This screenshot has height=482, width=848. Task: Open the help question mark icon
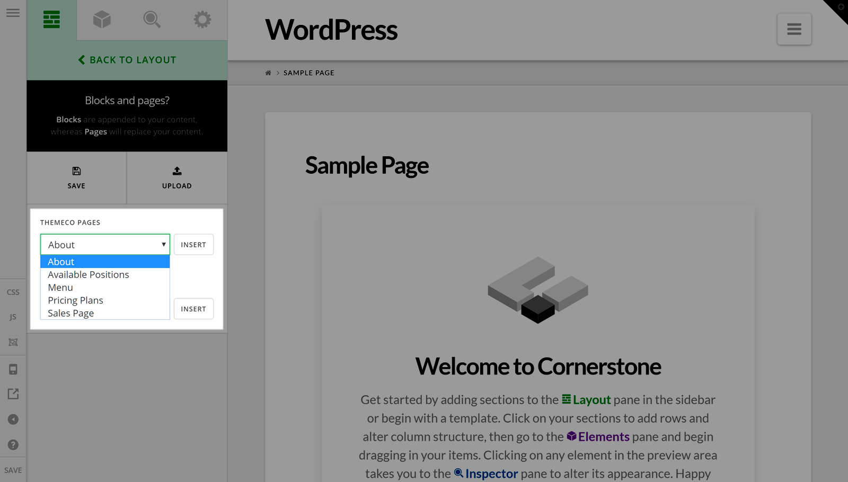13,445
